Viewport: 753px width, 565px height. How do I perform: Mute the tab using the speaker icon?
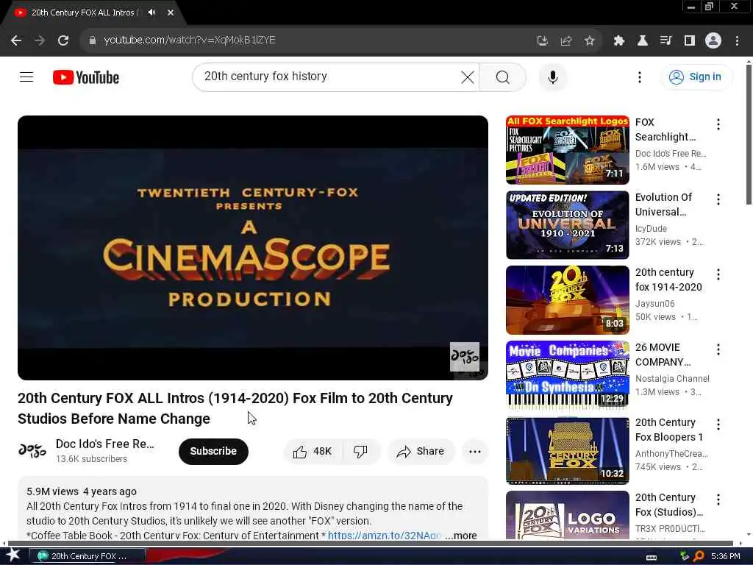click(x=151, y=13)
